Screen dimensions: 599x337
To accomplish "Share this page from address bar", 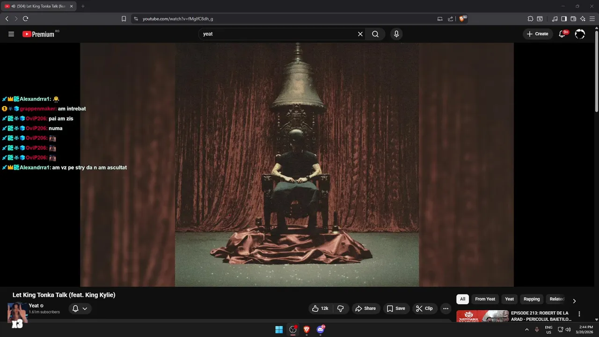I will (450, 19).
